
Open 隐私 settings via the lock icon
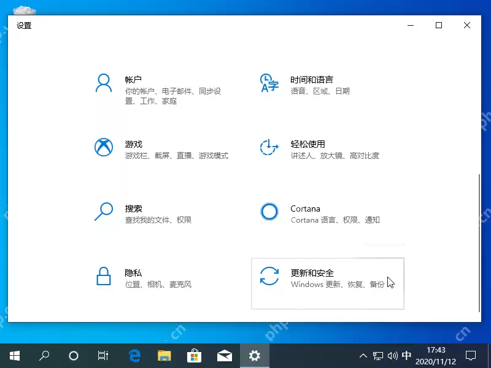(x=103, y=276)
